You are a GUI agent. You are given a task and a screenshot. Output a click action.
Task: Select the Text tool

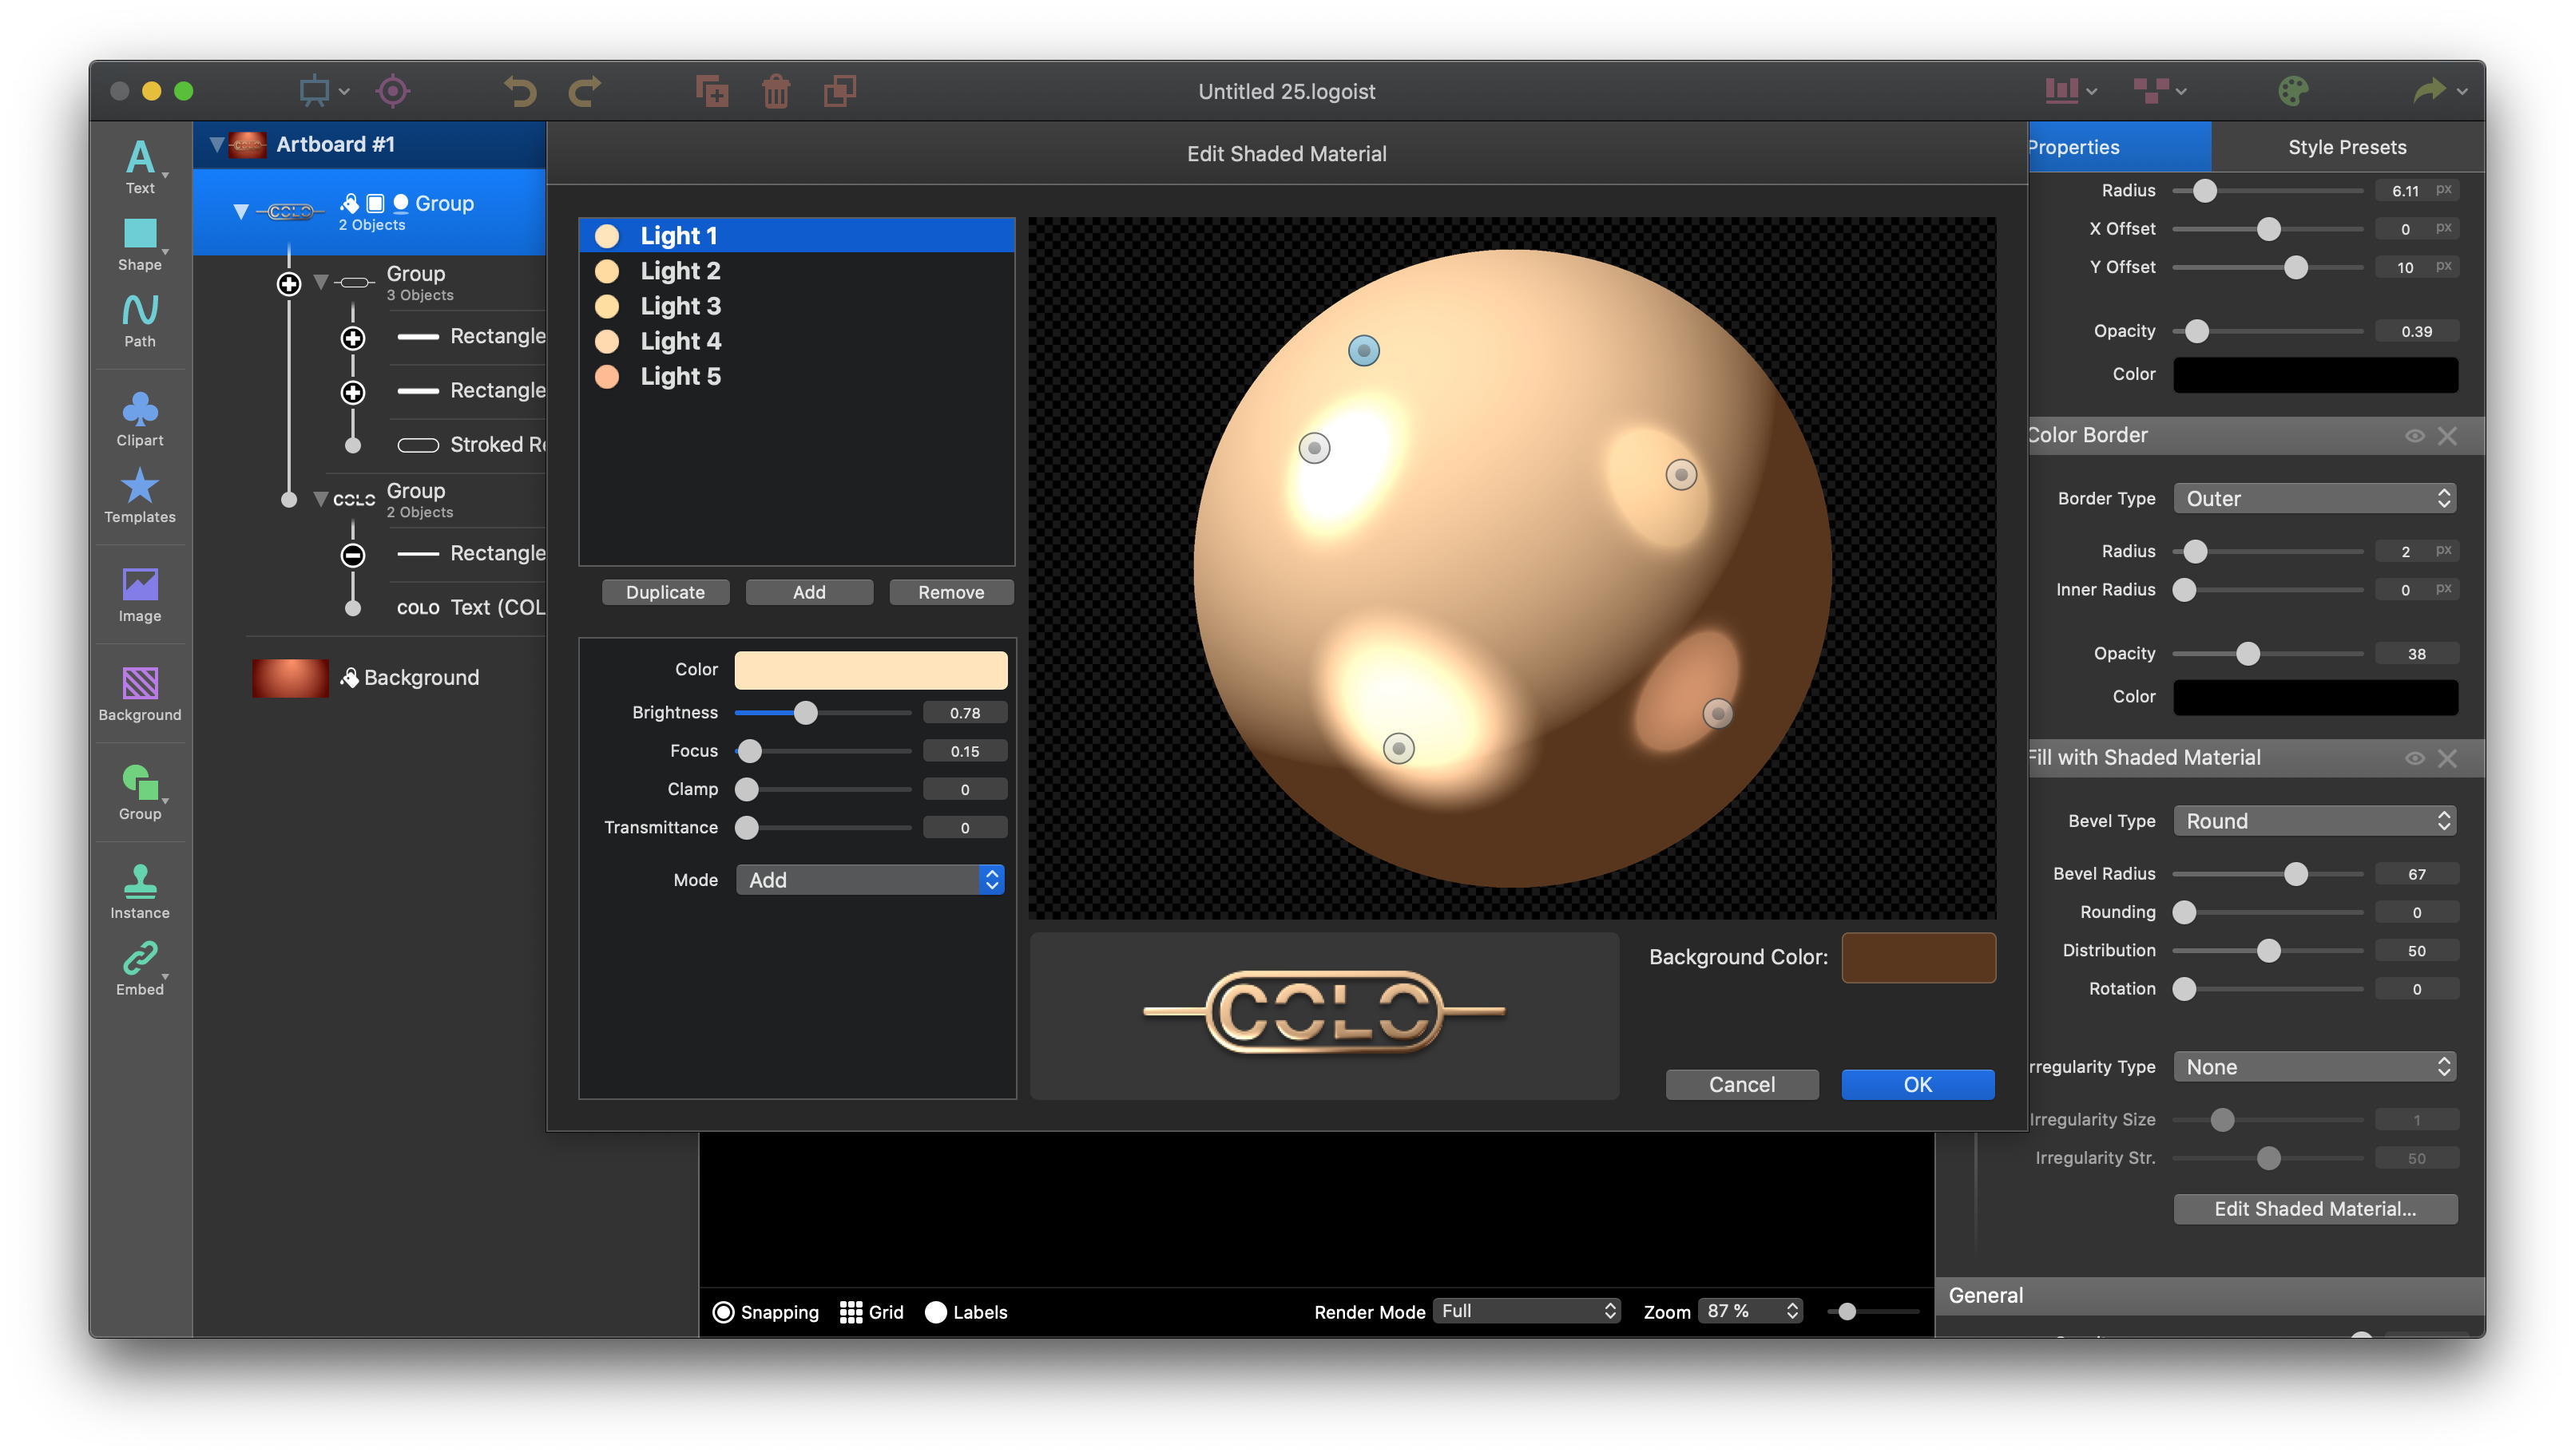click(140, 166)
